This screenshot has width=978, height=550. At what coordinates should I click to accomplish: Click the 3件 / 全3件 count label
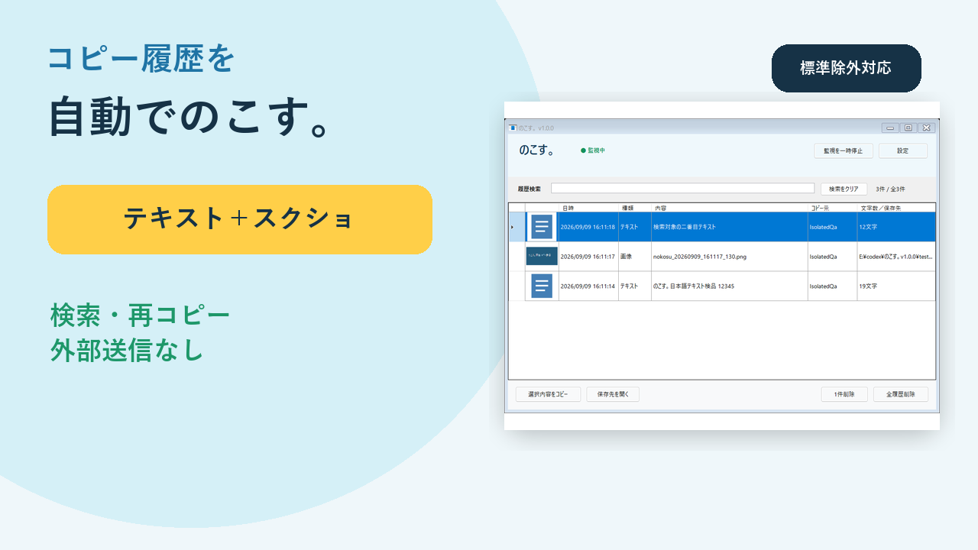tap(891, 189)
